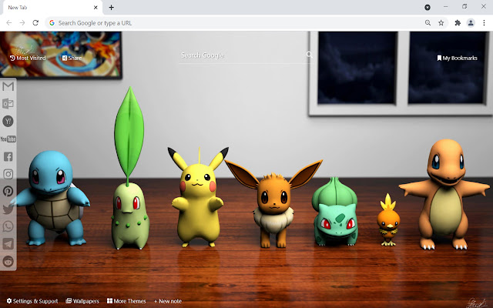Screen dimensions: 493x308
Task: Open YouTube shortcut in sidebar
Action: (8, 139)
